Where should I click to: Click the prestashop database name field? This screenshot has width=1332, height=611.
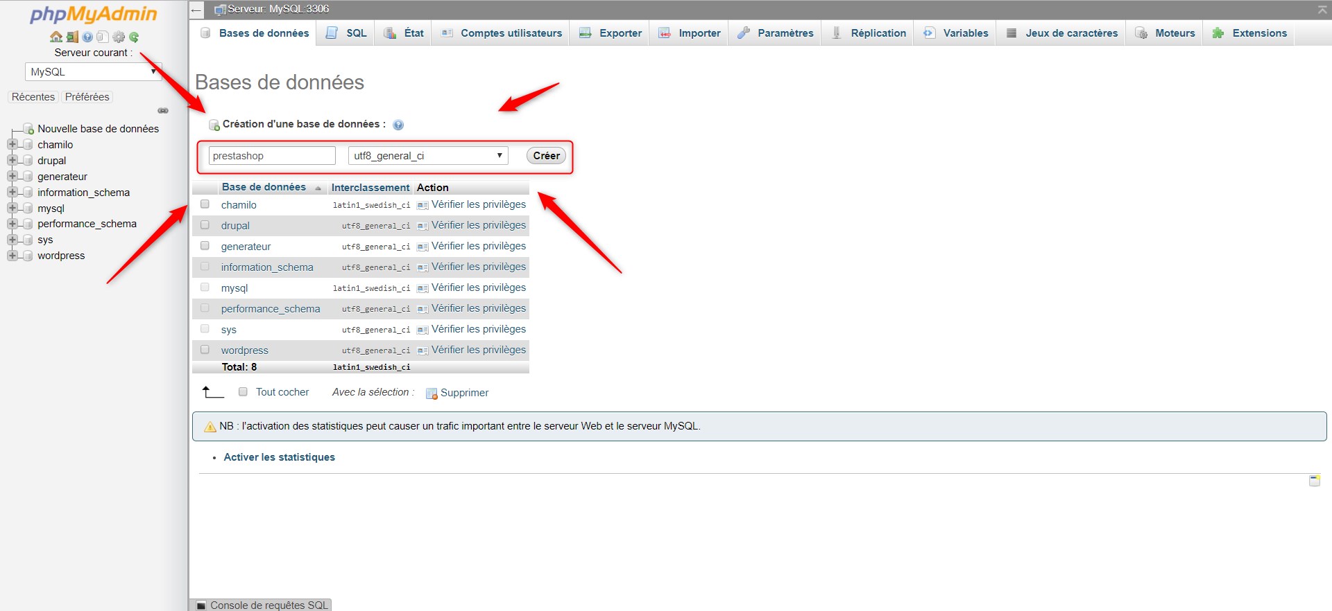point(272,156)
